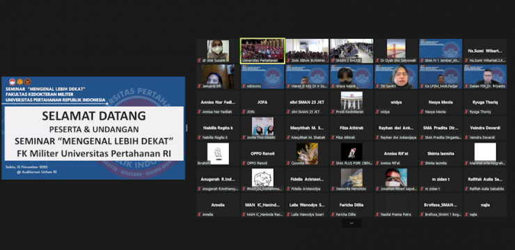
Task: Click name label 'Filza Athirah'
Action: point(345,137)
